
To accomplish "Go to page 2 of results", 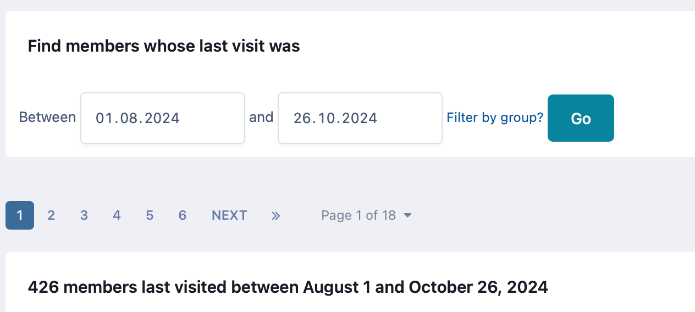I will tap(51, 215).
